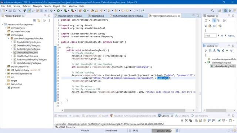Expand JRE System Library node
The image size is (237, 133).
[x=6, y=70]
